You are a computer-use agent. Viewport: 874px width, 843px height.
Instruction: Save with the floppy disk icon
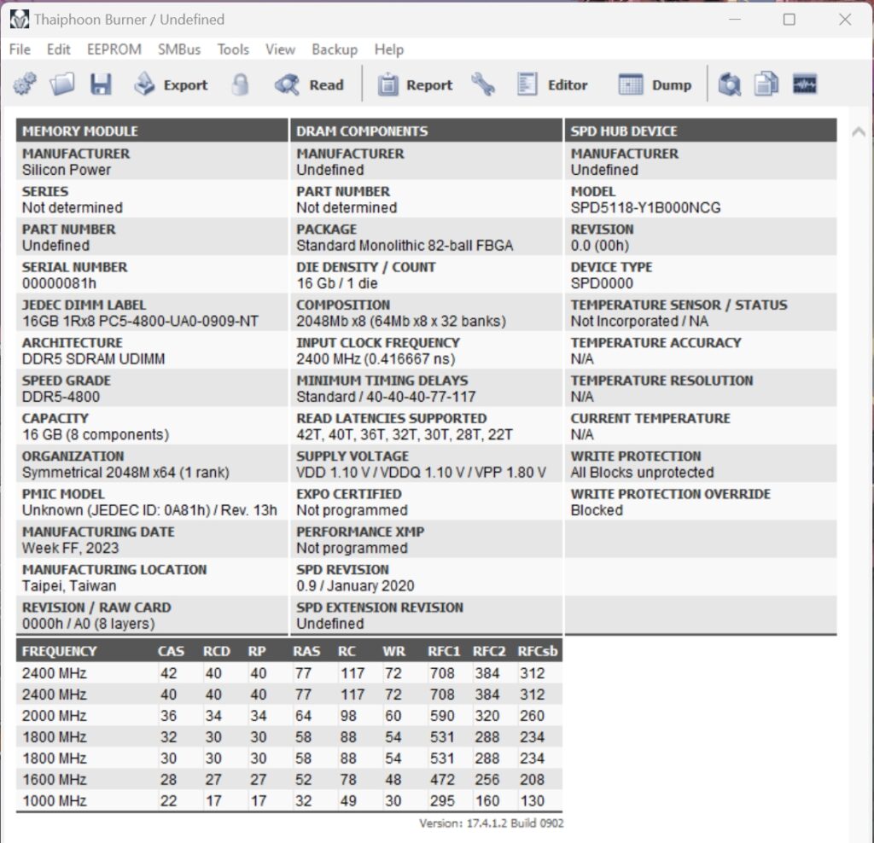[x=101, y=84]
